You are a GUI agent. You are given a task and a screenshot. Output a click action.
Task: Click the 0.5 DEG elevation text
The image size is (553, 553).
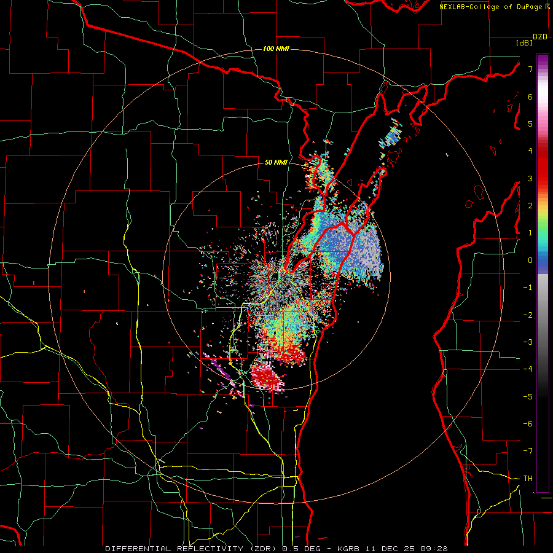click(x=302, y=549)
